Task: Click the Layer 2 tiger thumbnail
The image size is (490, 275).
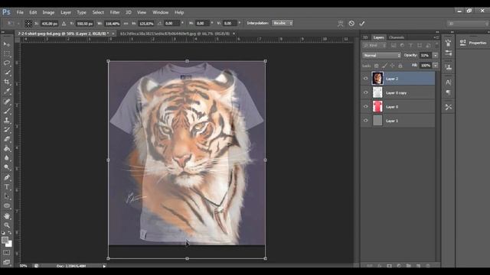Action: (377, 79)
